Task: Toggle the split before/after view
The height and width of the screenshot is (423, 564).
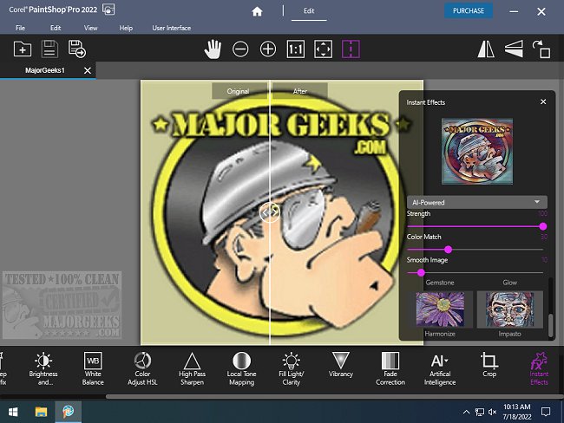Action: pyautogui.click(x=351, y=49)
